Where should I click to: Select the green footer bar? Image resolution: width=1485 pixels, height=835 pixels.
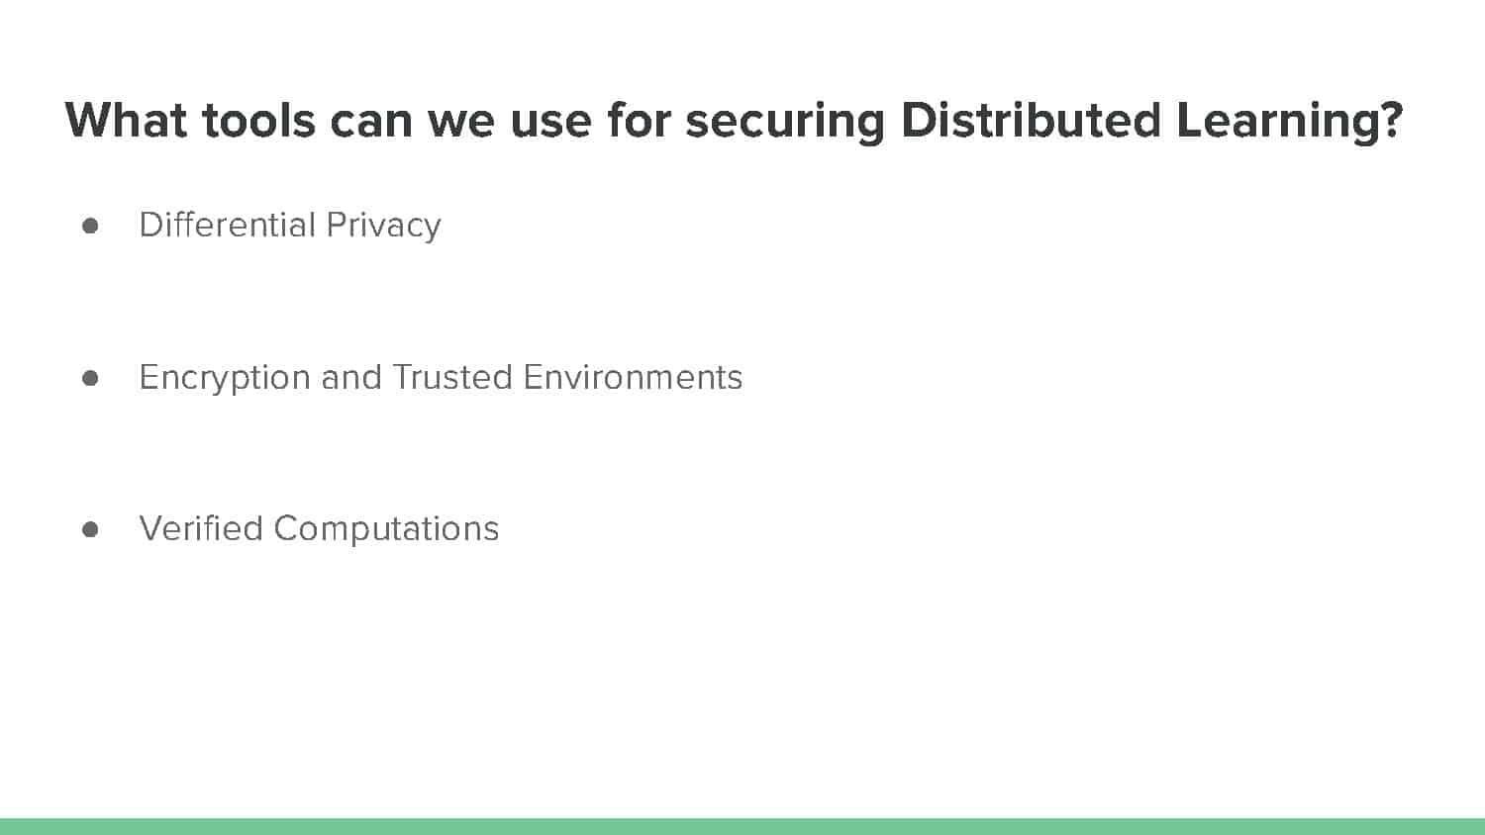point(742,826)
